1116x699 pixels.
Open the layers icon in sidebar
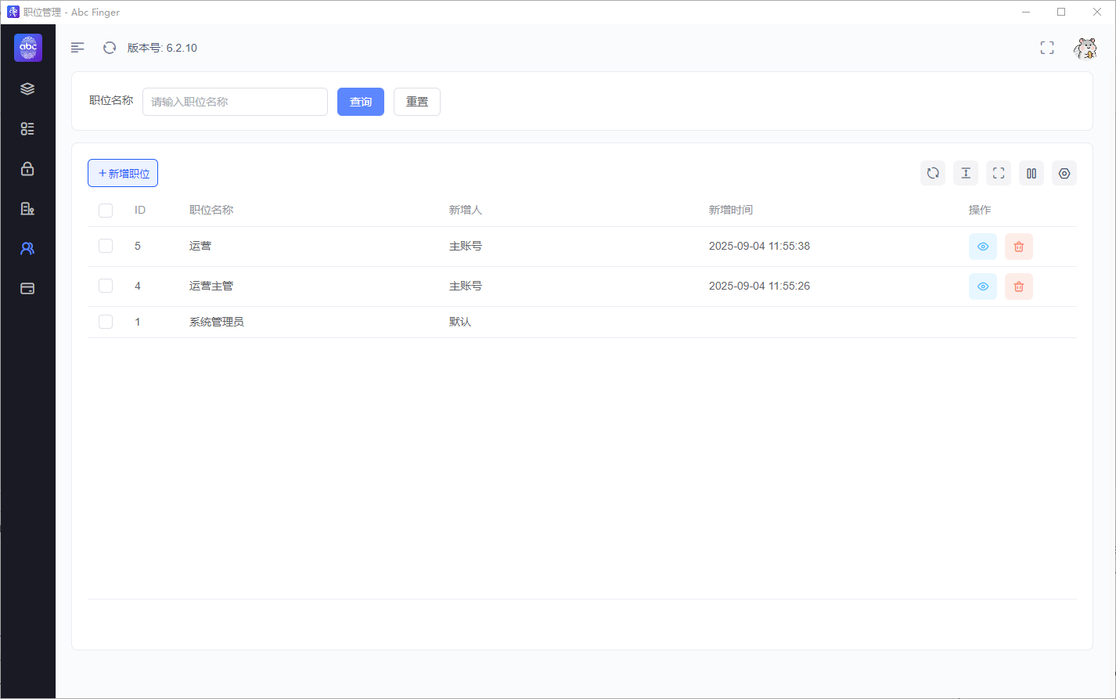point(27,88)
